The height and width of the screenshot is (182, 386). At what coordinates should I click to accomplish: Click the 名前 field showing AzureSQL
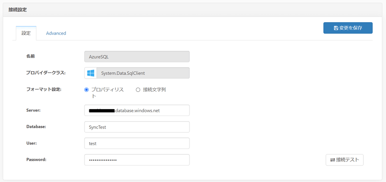click(137, 56)
